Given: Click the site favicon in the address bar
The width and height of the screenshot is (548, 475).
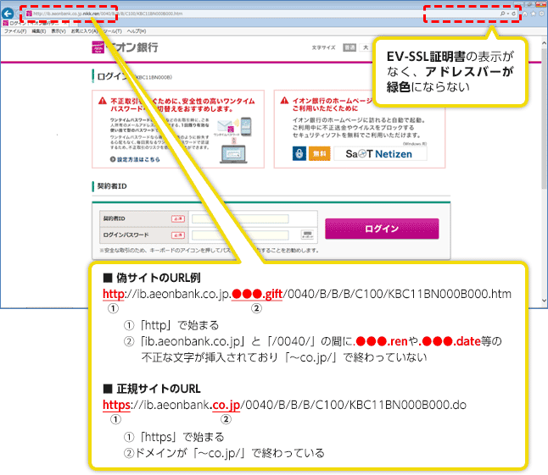Looking at the screenshot, I should tap(29, 14).
